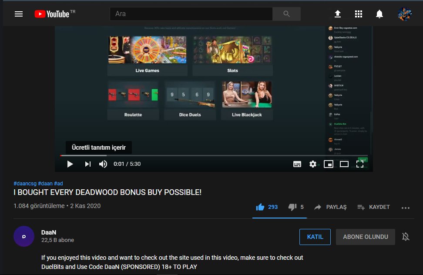Click the Roulette tile in video
Screen dimensions: 423x275
(x=133, y=101)
